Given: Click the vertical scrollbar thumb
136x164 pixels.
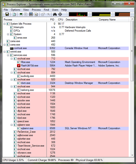Looking at the screenshot, I should click(x=132, y=51).
